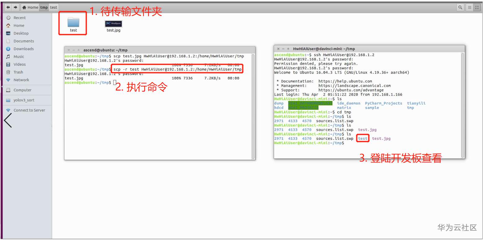Click the scp -r test command line
The height and width of the screenshot is (240, 483).
[x=178, y=69]
